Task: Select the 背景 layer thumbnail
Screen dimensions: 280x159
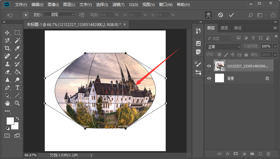Action: coord(219,78)
